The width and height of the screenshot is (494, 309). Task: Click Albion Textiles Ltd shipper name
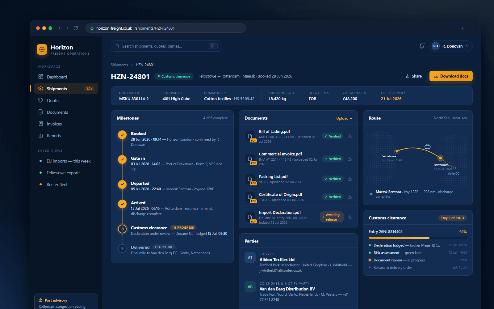pos(277,260)
